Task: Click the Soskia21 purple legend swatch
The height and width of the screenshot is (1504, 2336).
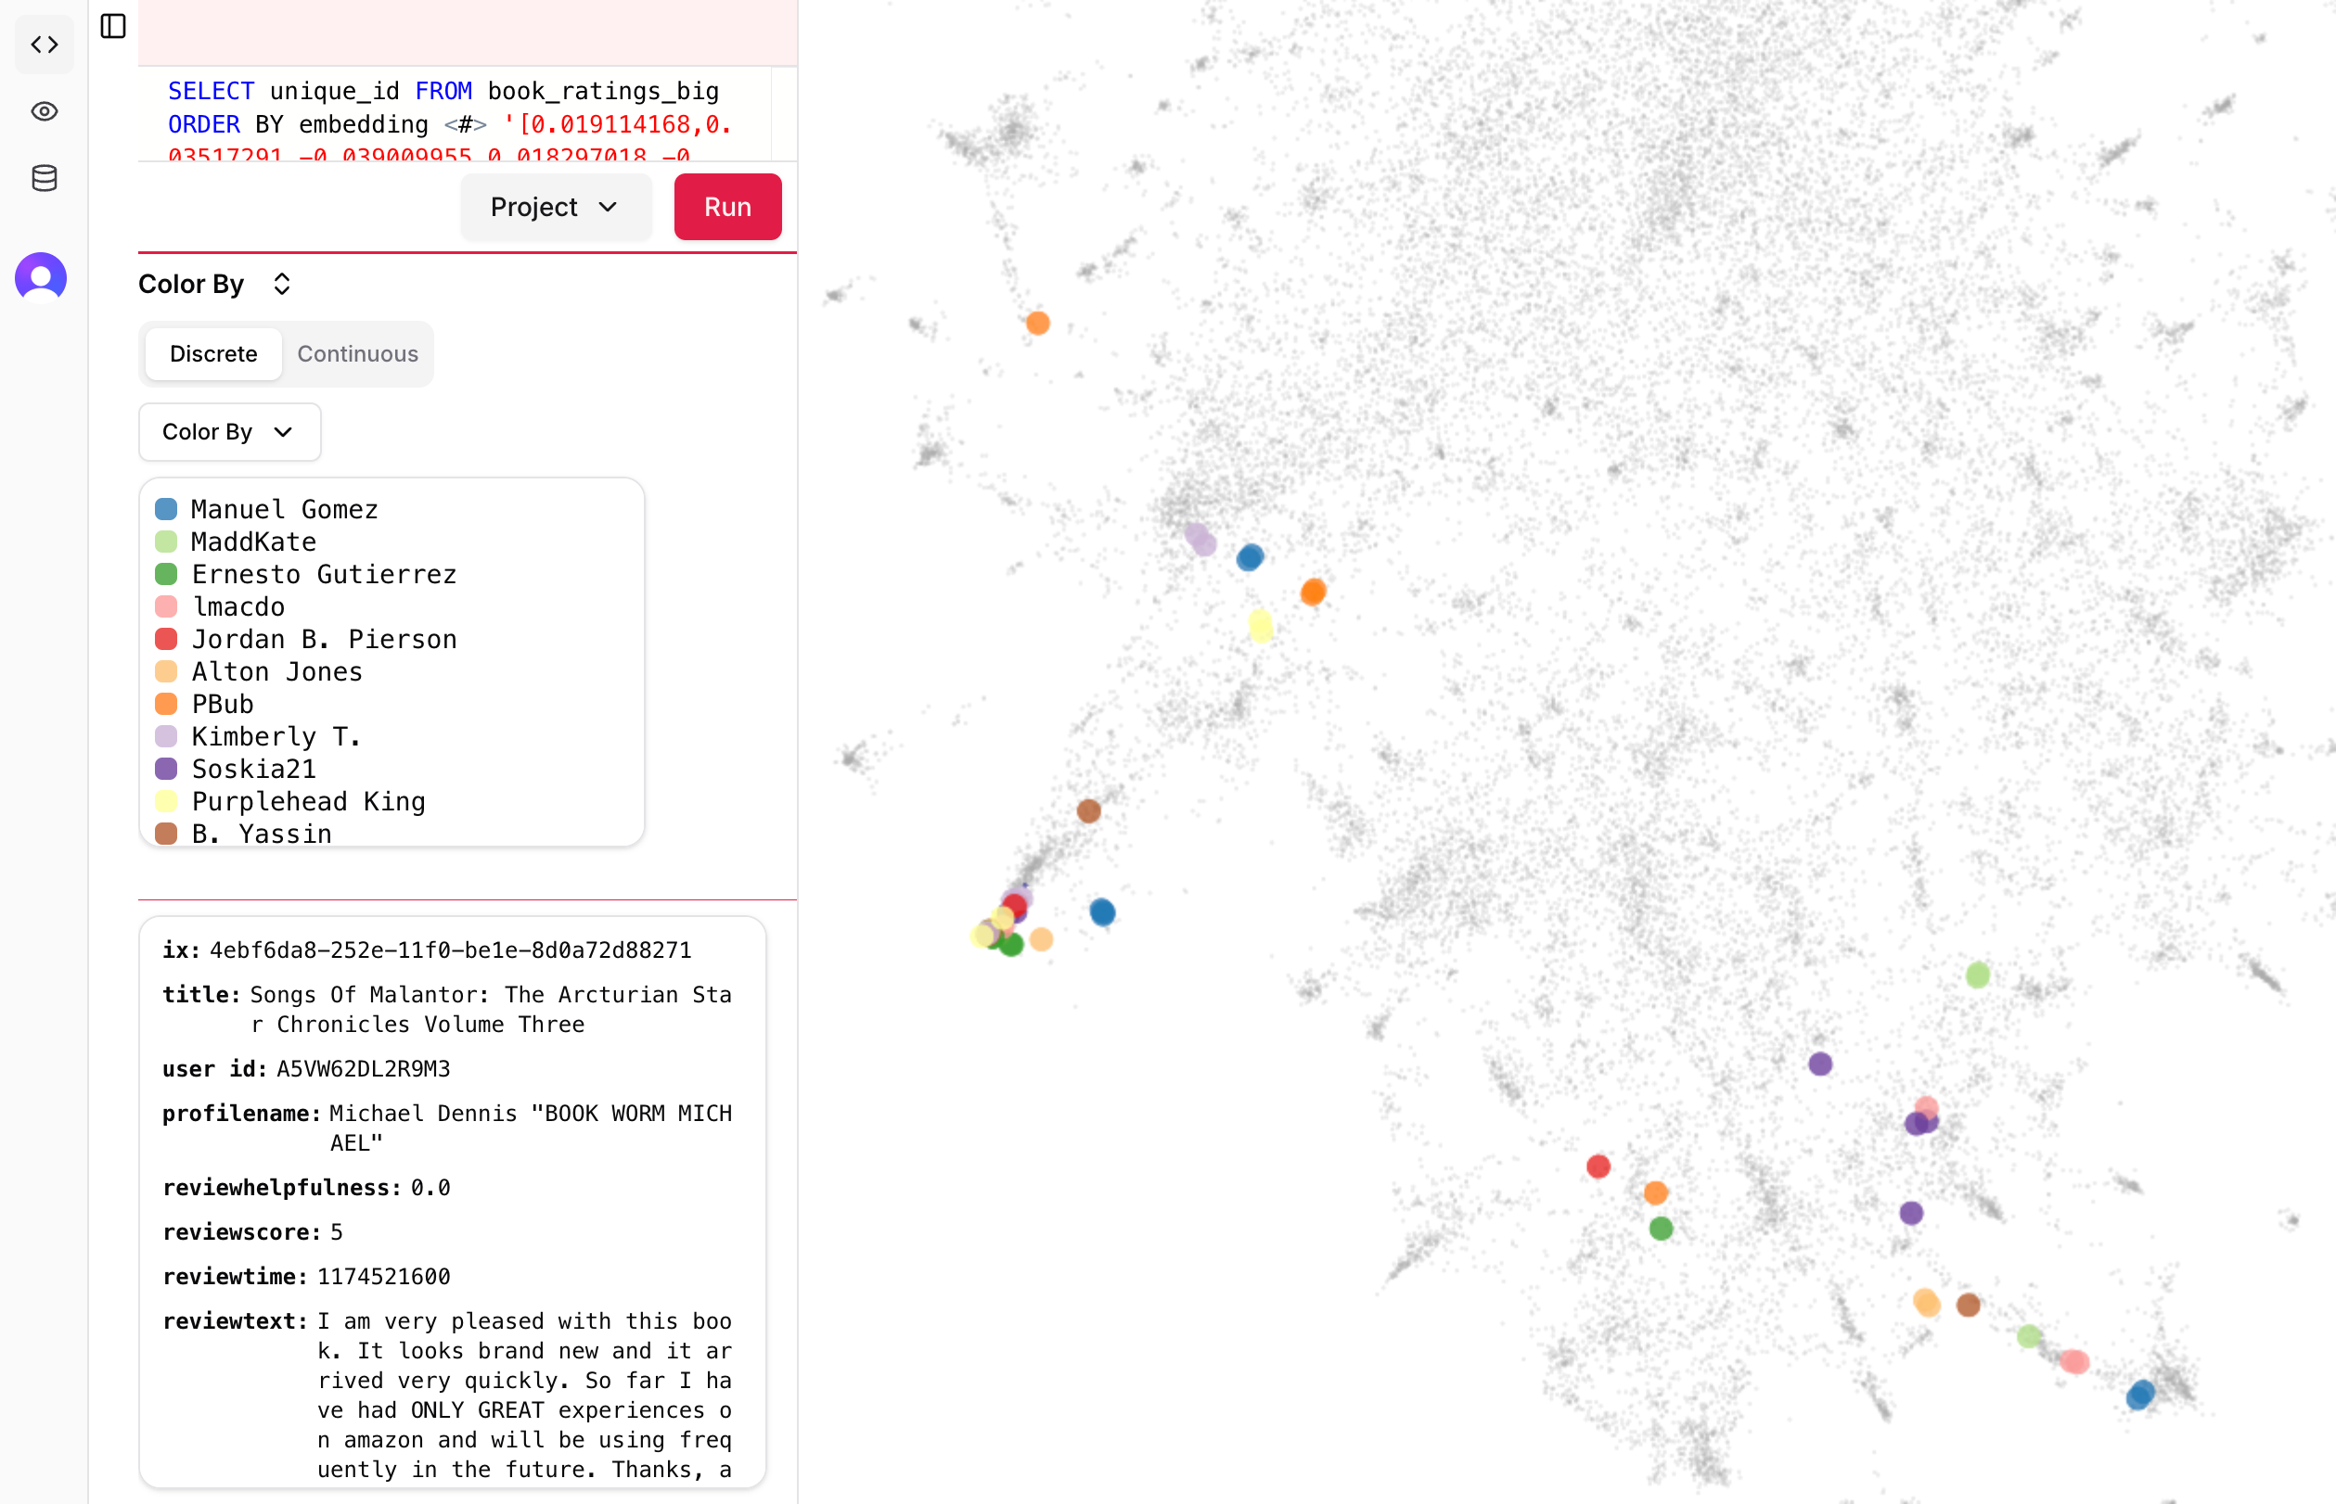Action: click(166, 769)
